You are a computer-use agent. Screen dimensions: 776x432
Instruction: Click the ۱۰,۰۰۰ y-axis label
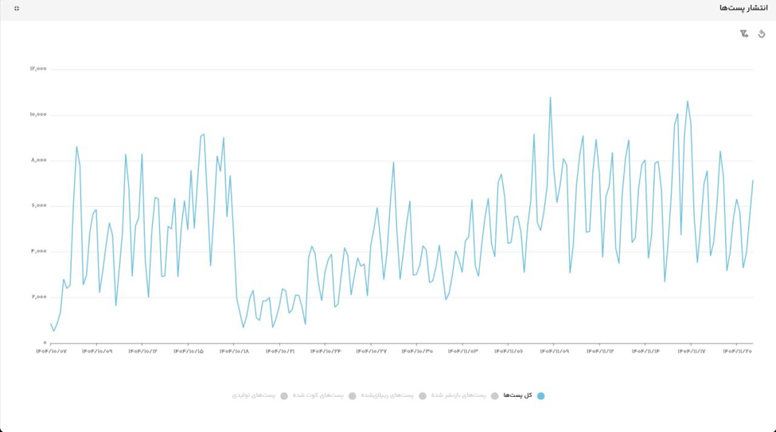[x=38, y=115]
